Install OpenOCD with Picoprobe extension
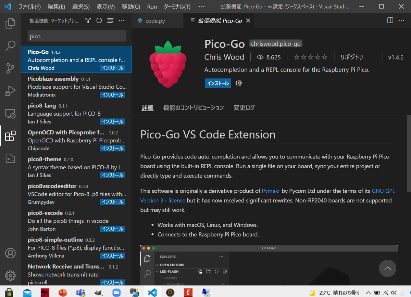411x297 pixels. tap(113, 148)
